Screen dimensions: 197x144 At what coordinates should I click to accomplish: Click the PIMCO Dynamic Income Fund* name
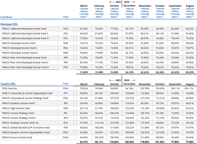coord(18,103)
